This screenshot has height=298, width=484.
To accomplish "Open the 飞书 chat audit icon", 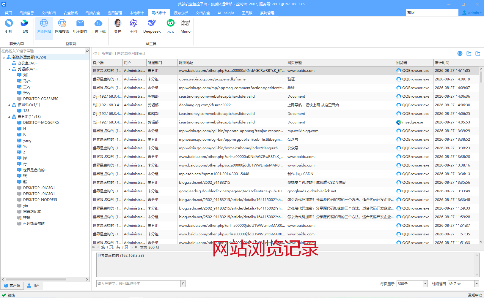I will coord(24,26).
